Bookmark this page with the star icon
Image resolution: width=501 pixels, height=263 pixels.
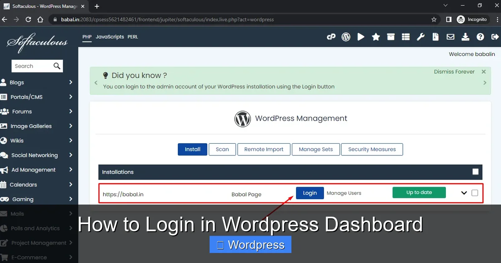[434, 19]
